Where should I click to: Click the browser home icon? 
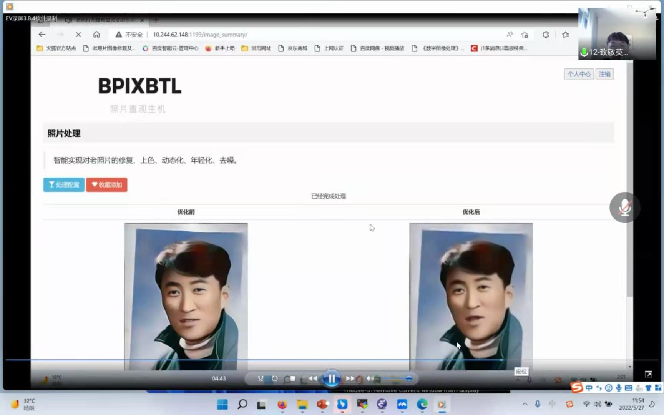[x=96, y=35]
